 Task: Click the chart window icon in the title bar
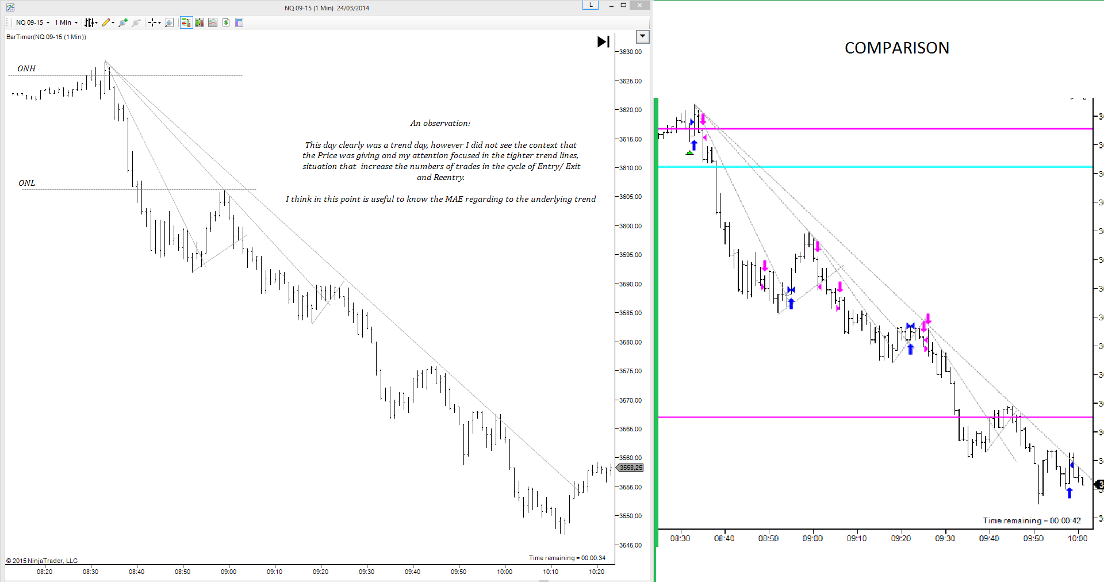click(x=10, y=7)
